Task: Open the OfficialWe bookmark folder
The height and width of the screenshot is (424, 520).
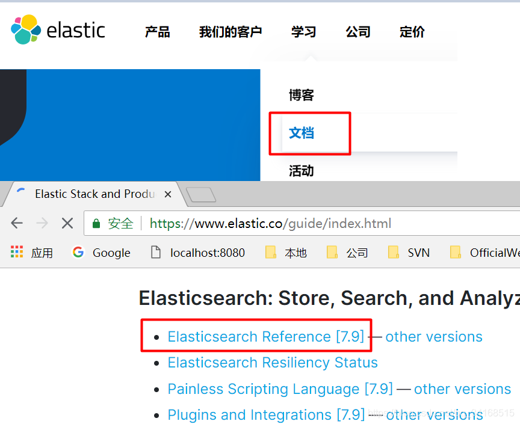Action: (485, 253)
